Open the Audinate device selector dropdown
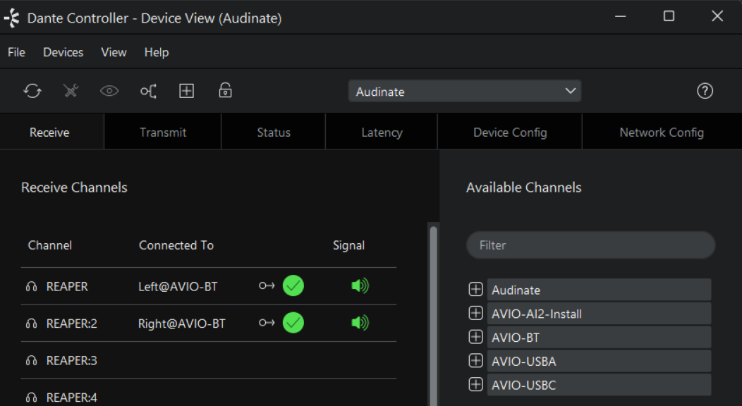The height and width of the screenshot is (406, 742). click(465, 91)
